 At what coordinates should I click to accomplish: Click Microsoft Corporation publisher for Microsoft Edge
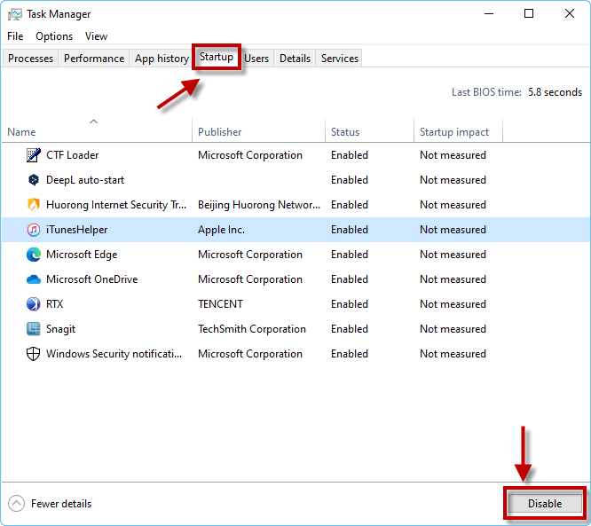pyautogui.click(x=250, y=255)
